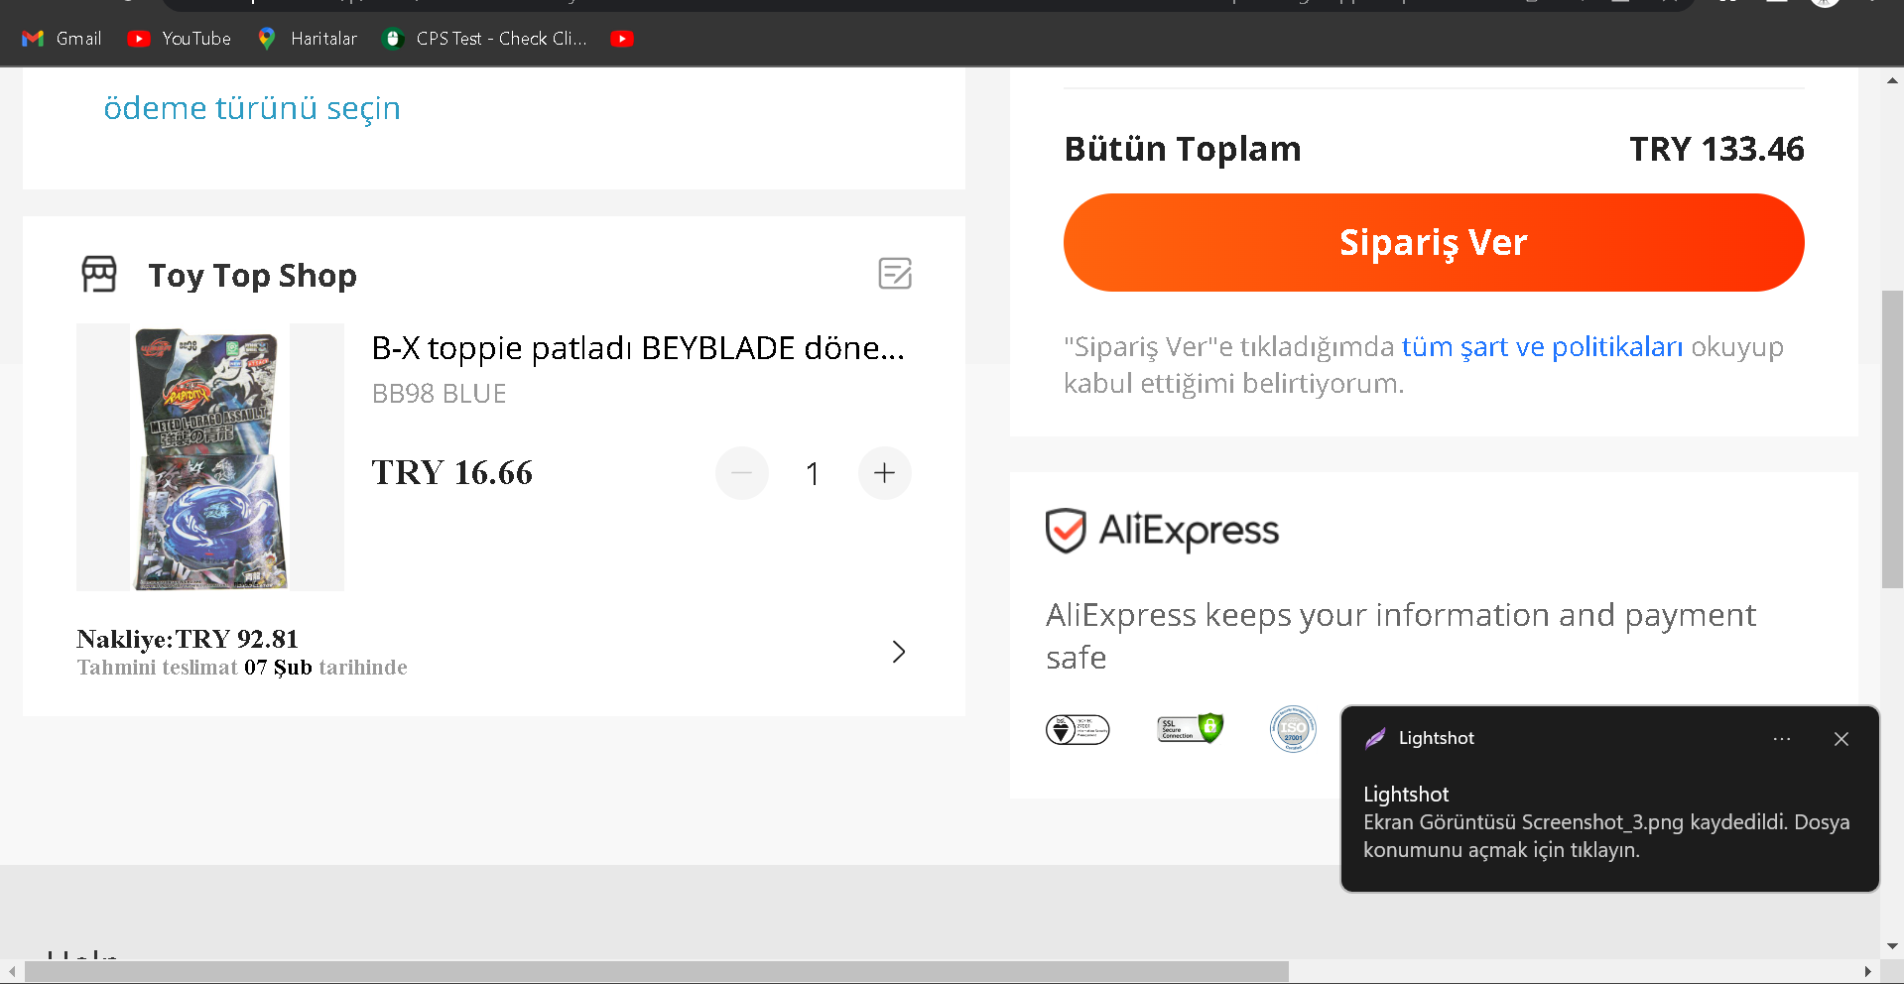
Task: Click the BEYBLADE product thumbnail
Action: click(x=210, y=457)
